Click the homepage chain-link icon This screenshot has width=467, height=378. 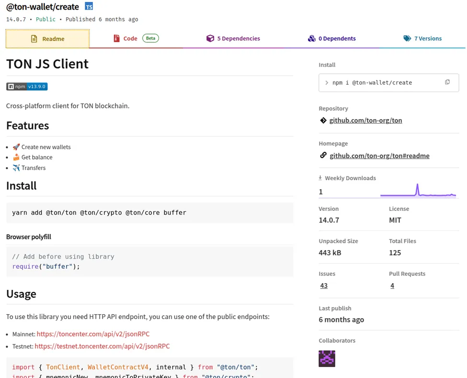323,155
